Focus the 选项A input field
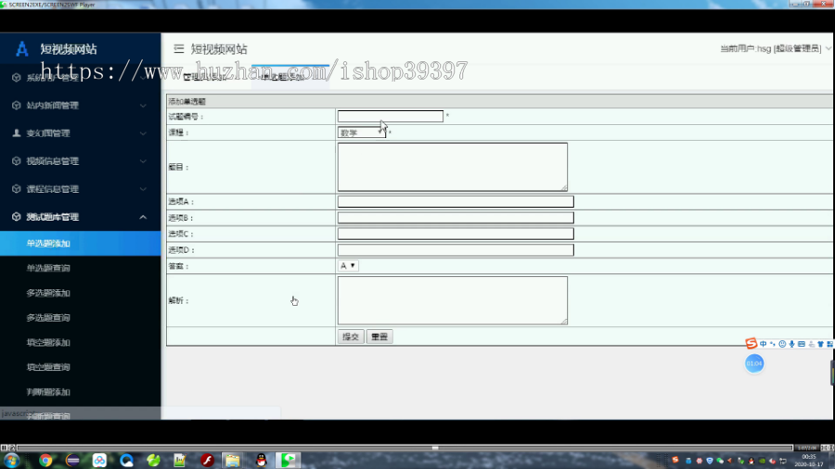This screenshot has width=835, height=469. coord(456,201)
